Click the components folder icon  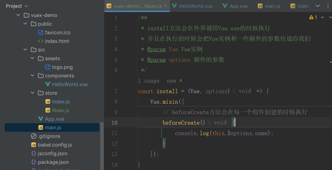(x=41, y=76)
